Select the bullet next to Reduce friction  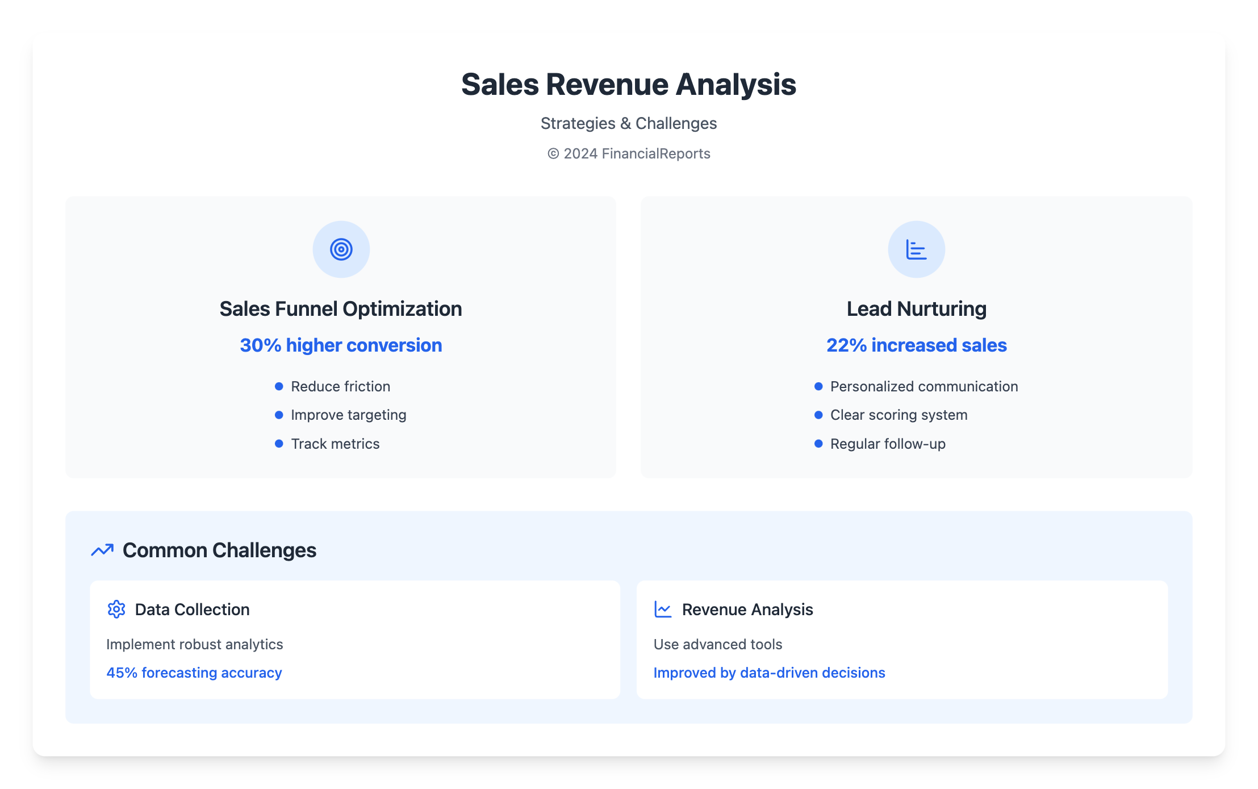point(279,386)
